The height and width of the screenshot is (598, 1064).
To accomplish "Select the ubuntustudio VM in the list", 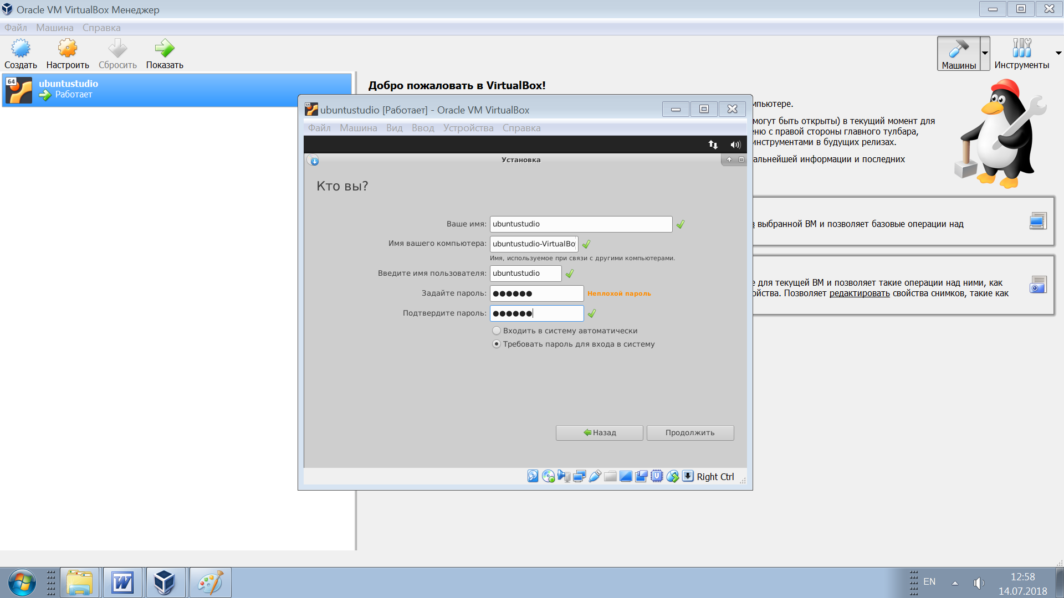I will (177, 90).
